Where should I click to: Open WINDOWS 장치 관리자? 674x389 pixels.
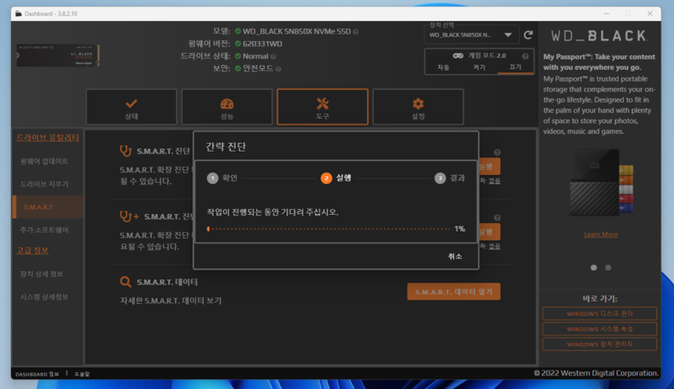tap(600, 344)
